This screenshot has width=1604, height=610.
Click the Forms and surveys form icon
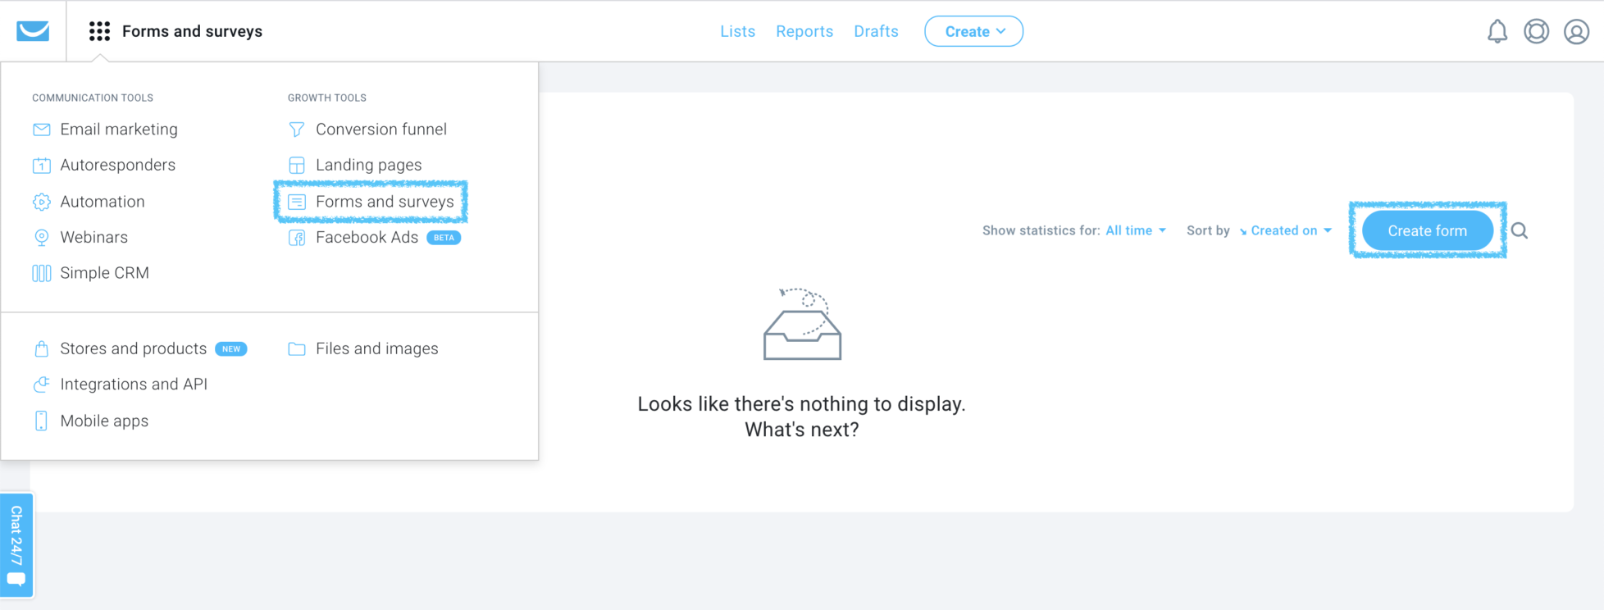(x=297, y=202)
